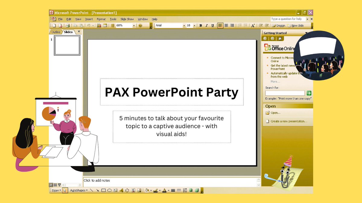This screenshot has width=362, height=203.
Task: Click the Increase Font Size icon
Action: [x=253, y=26]
